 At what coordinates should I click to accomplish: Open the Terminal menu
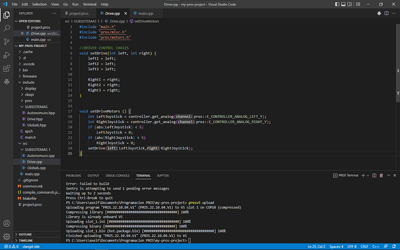coord(89,4)
